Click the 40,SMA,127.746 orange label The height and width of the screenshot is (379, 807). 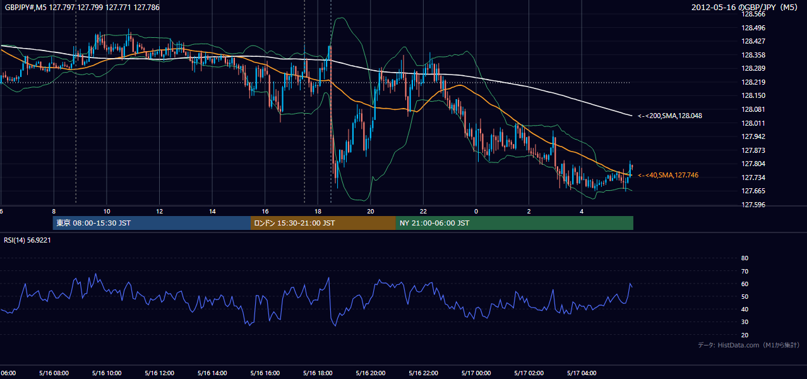pyautogui.click(x=668, y=175)
